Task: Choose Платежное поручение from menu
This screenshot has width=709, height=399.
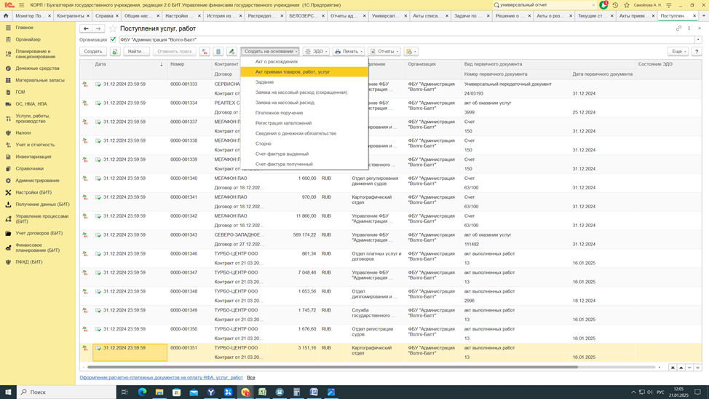Action: (x=304, y=113)
